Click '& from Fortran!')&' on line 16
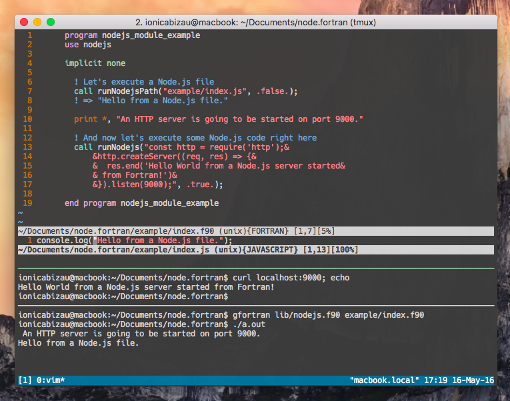The width and height of the screenshot is (510, 401). (x=135, y=175)
